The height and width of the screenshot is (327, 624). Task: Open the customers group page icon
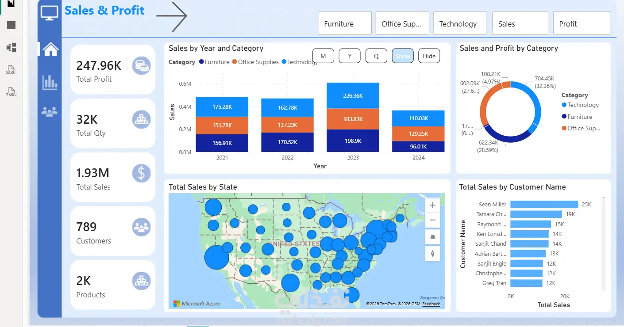pos(50,112)
